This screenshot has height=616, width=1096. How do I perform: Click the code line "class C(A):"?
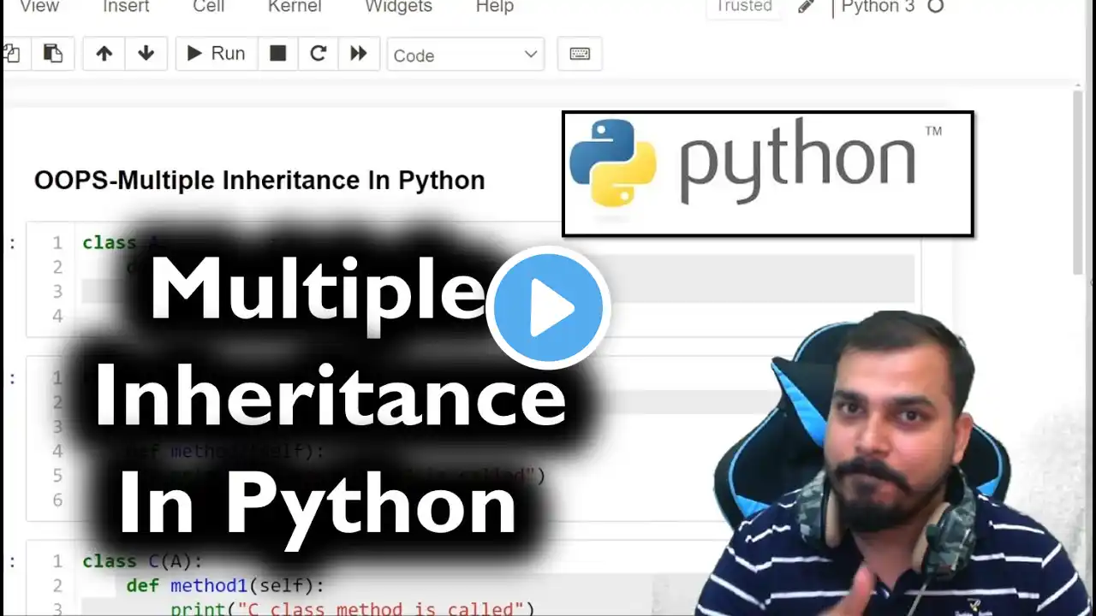point(142,561)
